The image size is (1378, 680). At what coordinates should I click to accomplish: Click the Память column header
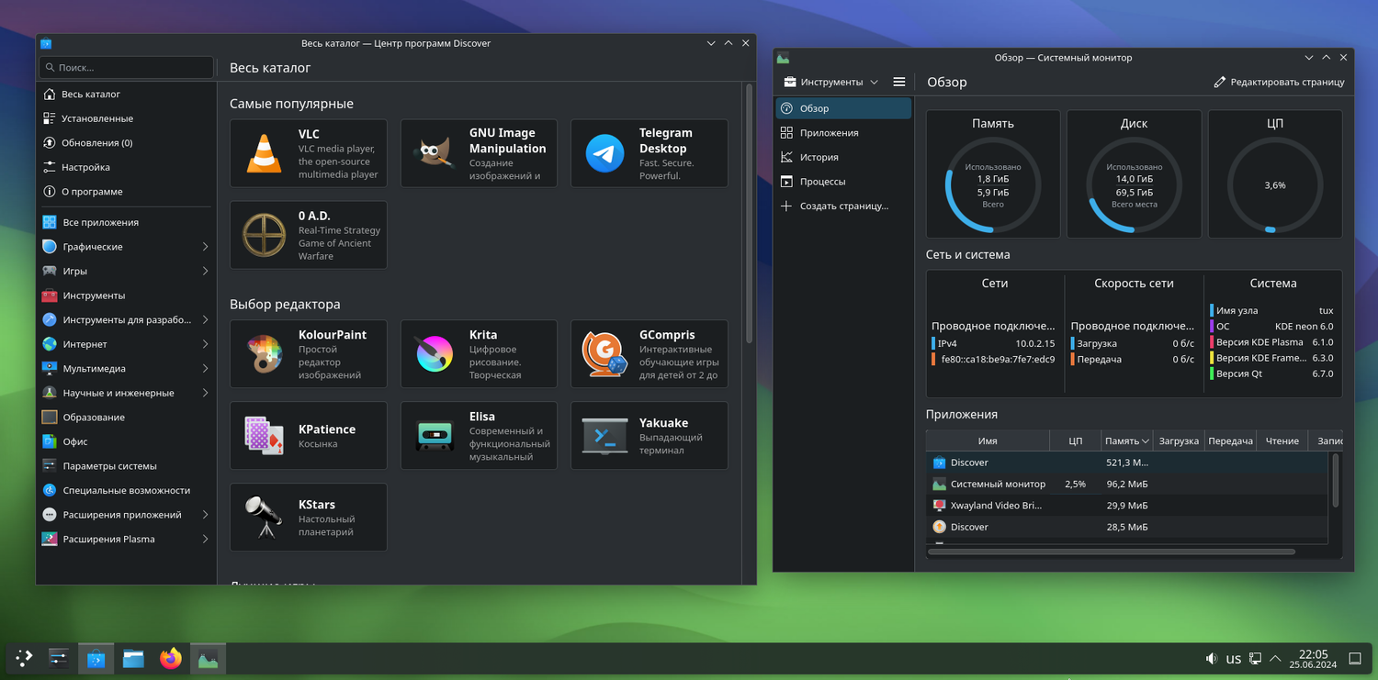pyautogui.click(x=1127, y=440)
